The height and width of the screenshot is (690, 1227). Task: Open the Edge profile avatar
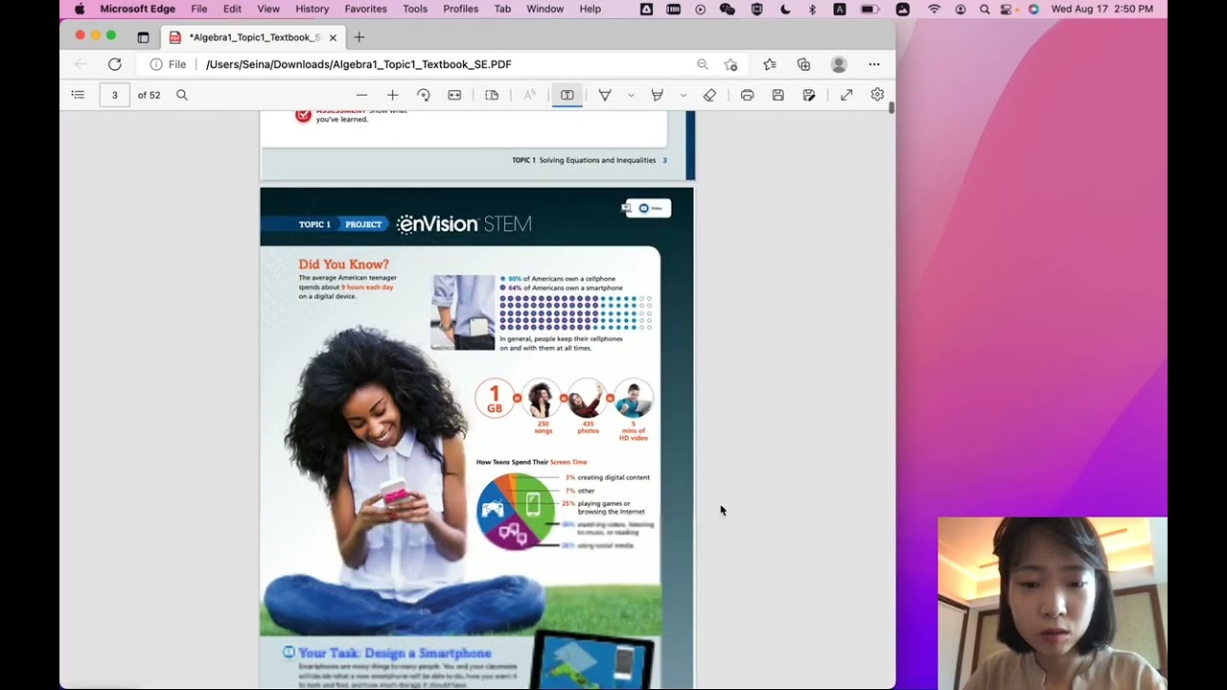(x=839, y=64)
